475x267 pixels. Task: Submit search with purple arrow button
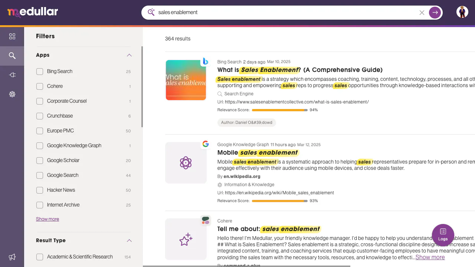[x=435, y=13]
